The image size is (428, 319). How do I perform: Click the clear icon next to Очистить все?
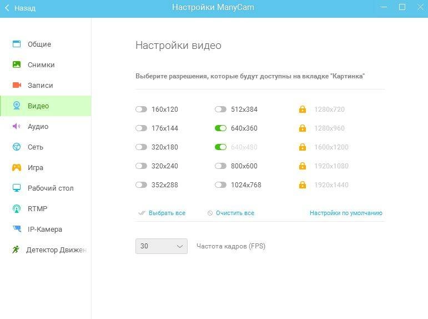coord(210,213)
